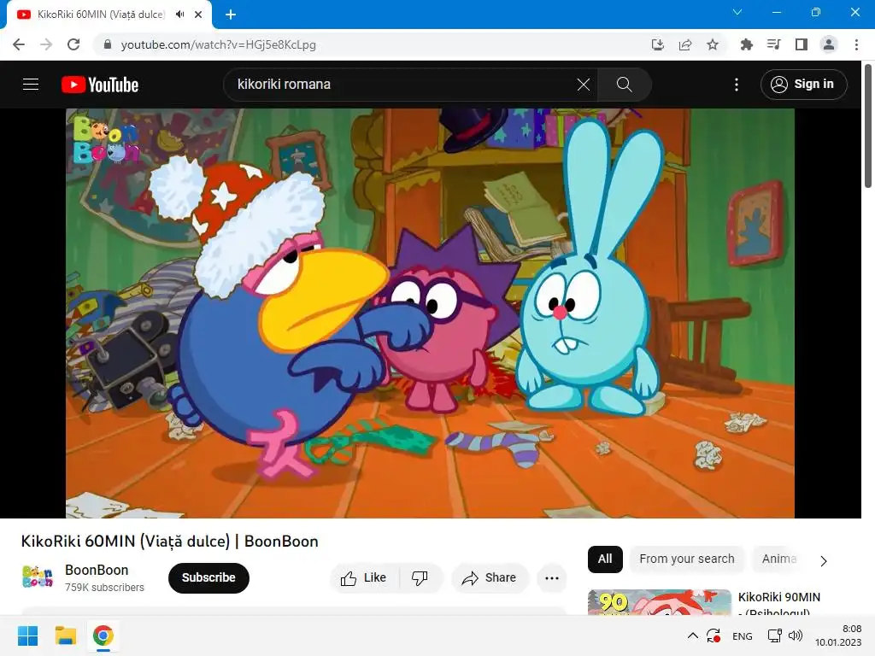The image size is (875, 656).
Task: Run the search with the magnifier button
Action: tap(624, 85)
